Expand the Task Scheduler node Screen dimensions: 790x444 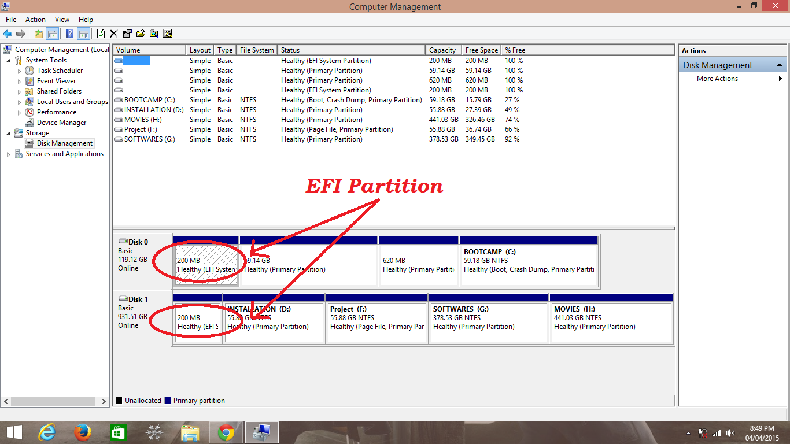pos(19,71)
